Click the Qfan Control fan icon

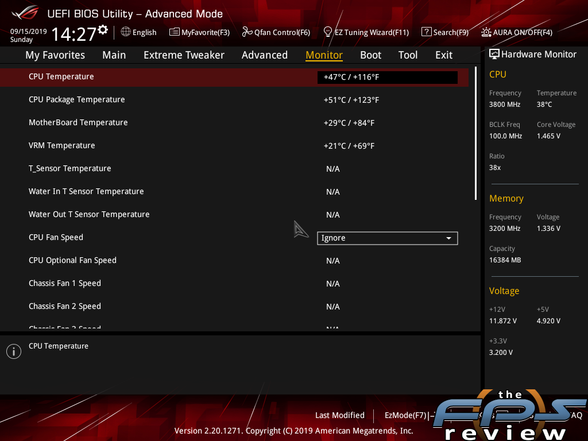[x=247, y=32]
